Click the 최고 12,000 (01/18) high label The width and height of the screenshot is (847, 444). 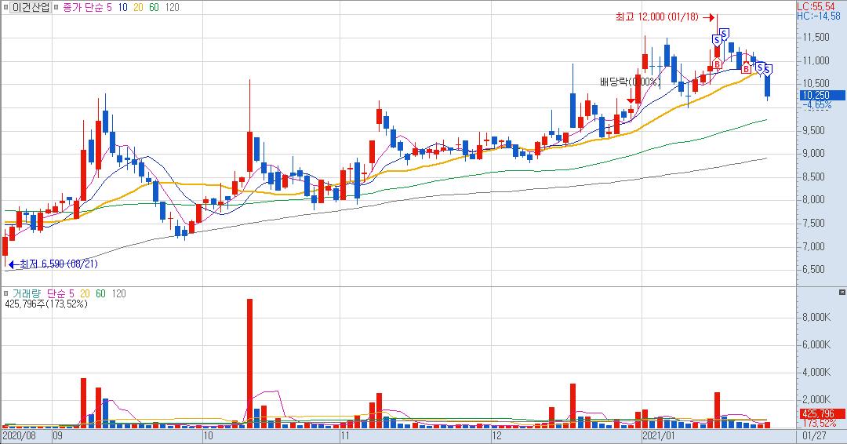657,17
